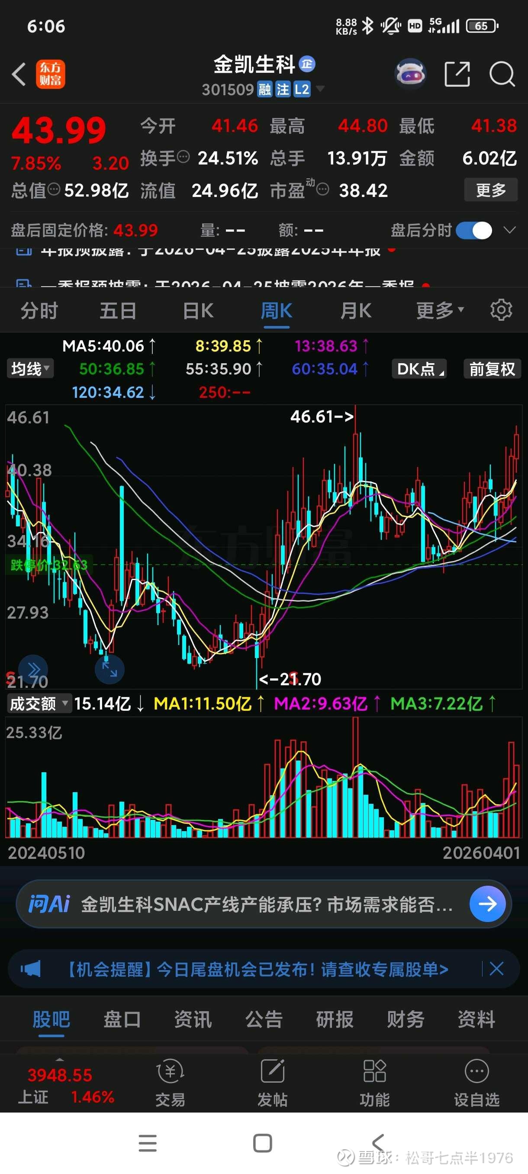Expand stock code dropdown triangle
This screenshot has width=528, height=1174.
tap(320, 88)
